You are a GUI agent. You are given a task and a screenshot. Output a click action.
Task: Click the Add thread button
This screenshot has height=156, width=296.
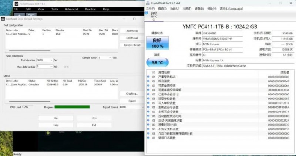[x=132, y=31]
